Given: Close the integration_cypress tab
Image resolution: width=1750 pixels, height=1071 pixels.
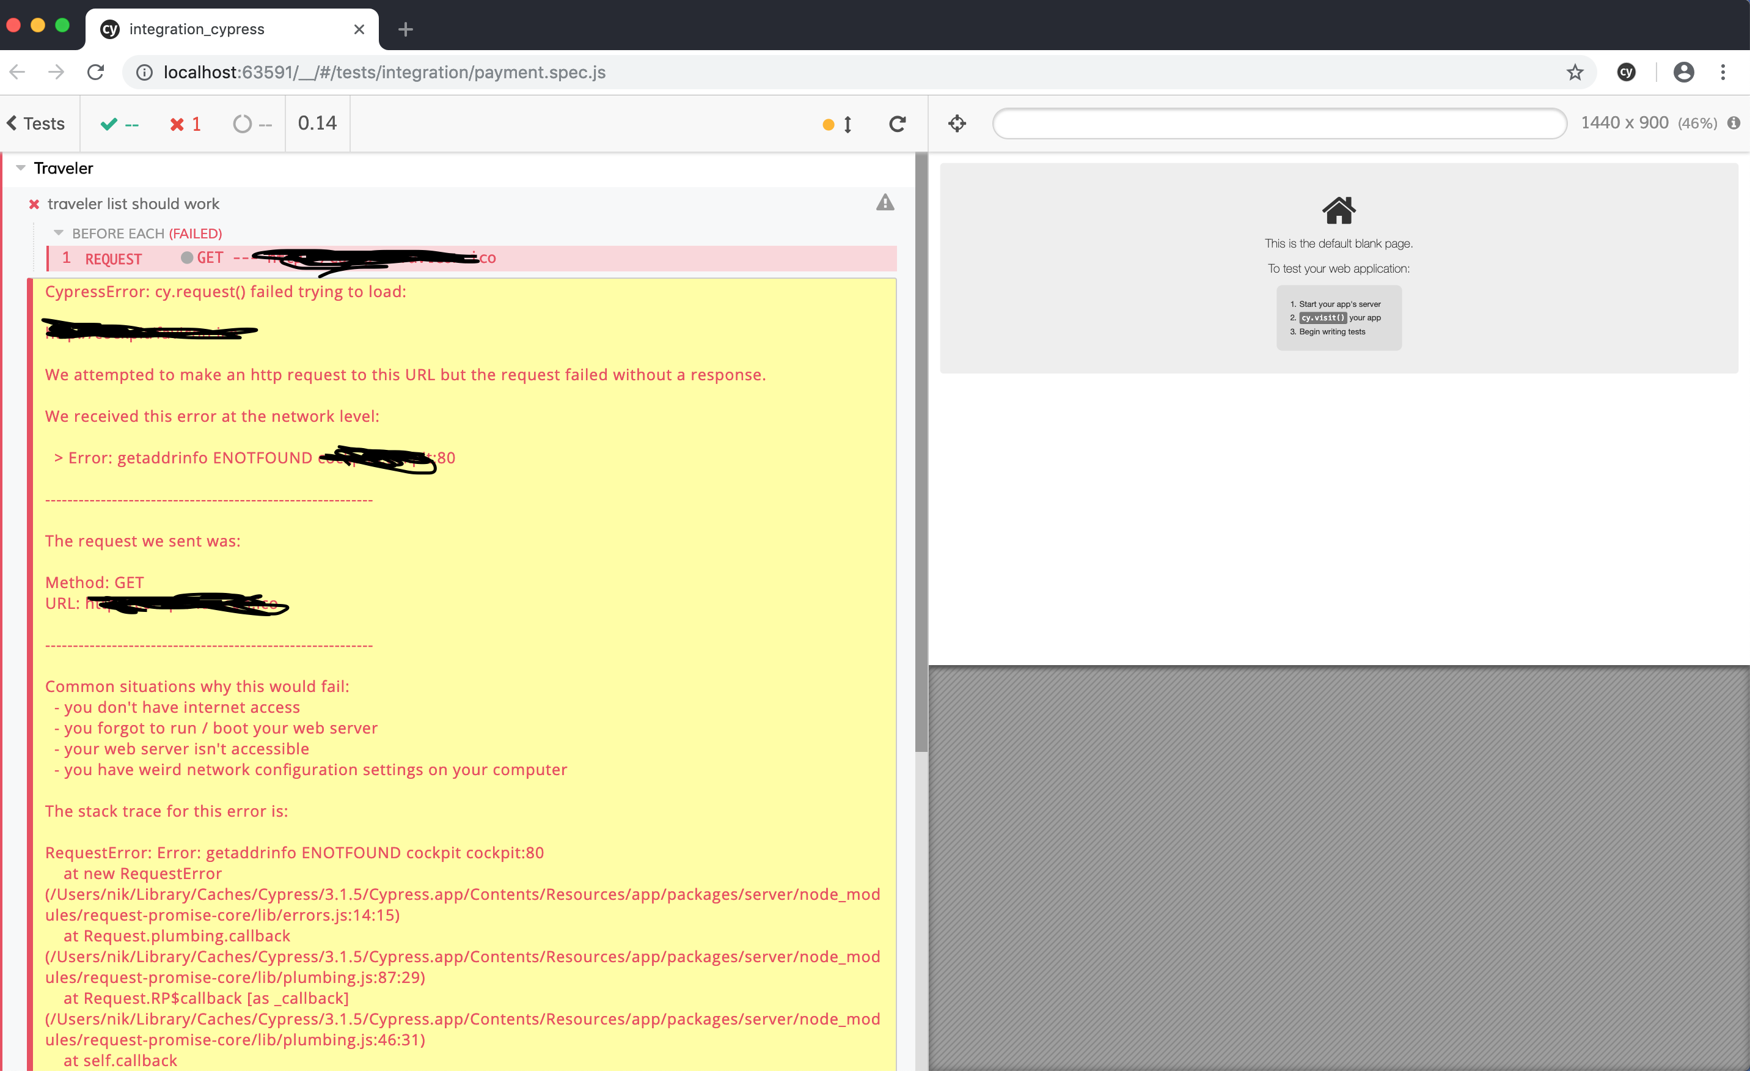Looking at the screenshot, I should [359, 29].
